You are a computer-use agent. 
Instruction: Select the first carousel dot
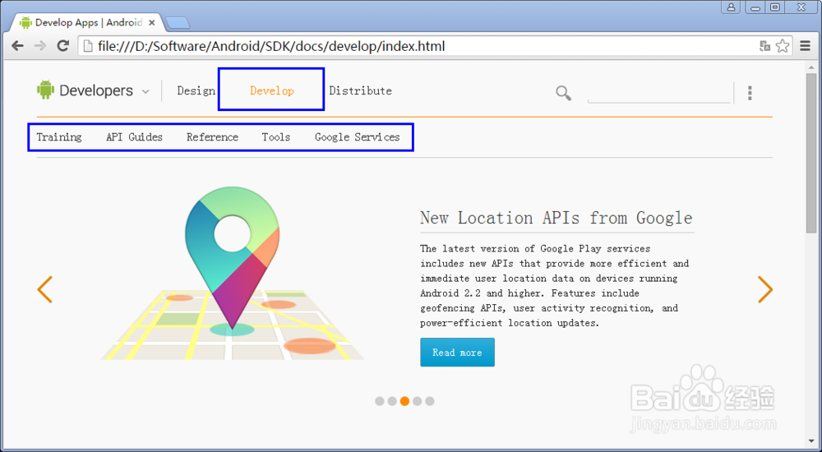pos(380,401)
